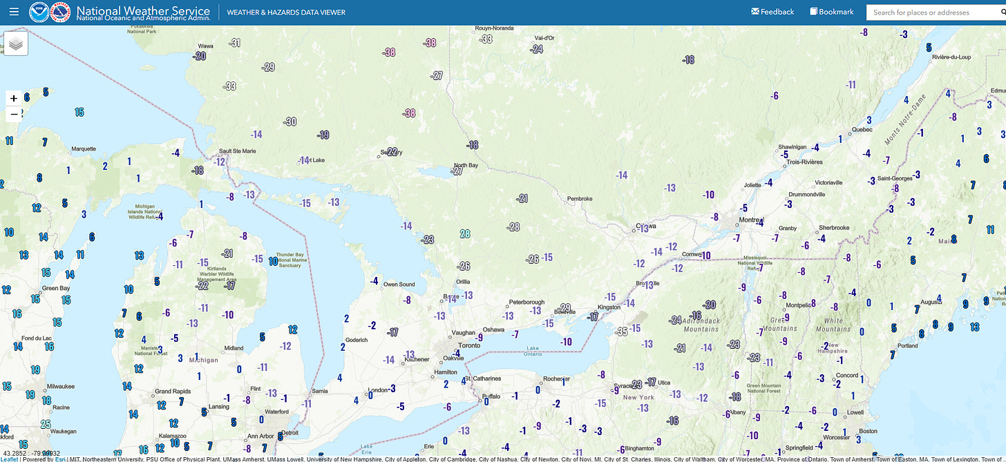Open the Feedback link
The image size is (1006, 462).
pos(772,12)
